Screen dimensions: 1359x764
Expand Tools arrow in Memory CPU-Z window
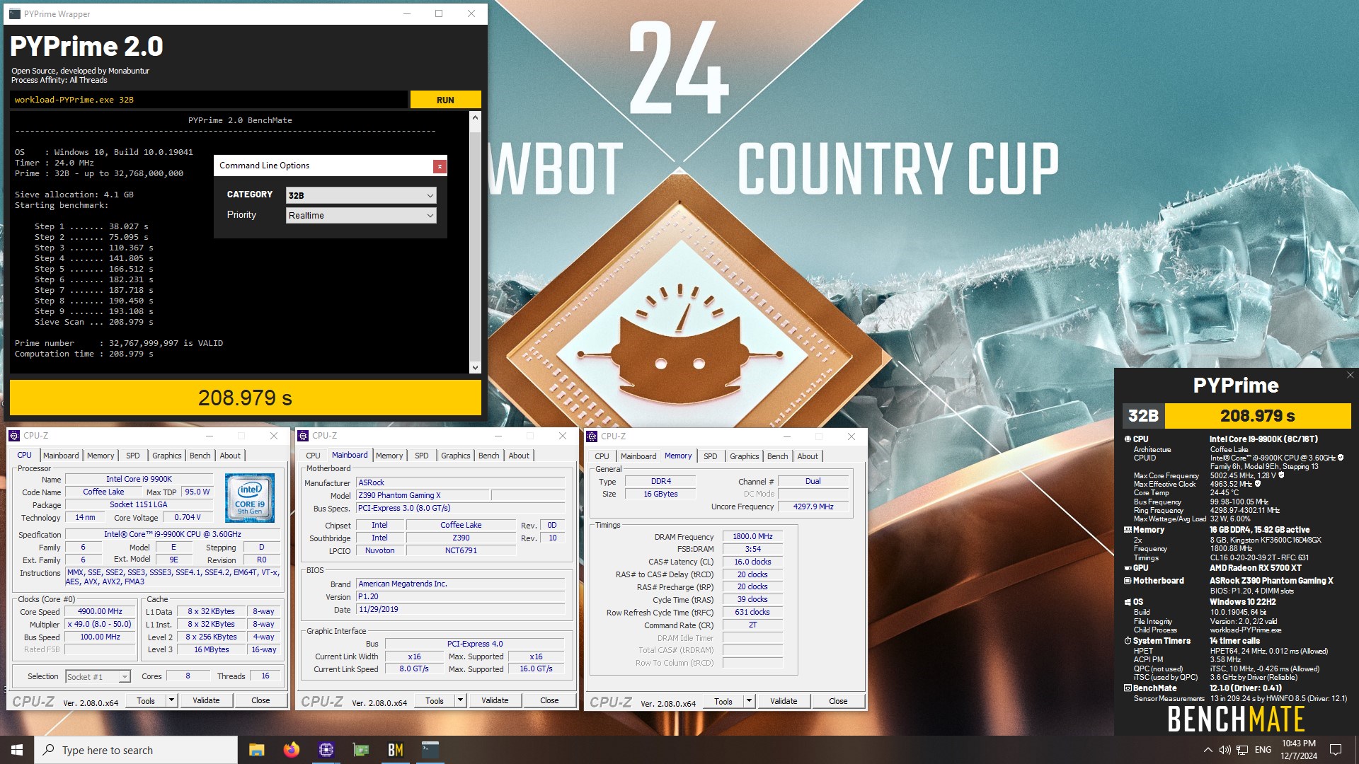pyautogui.click(x=749, y=701)
